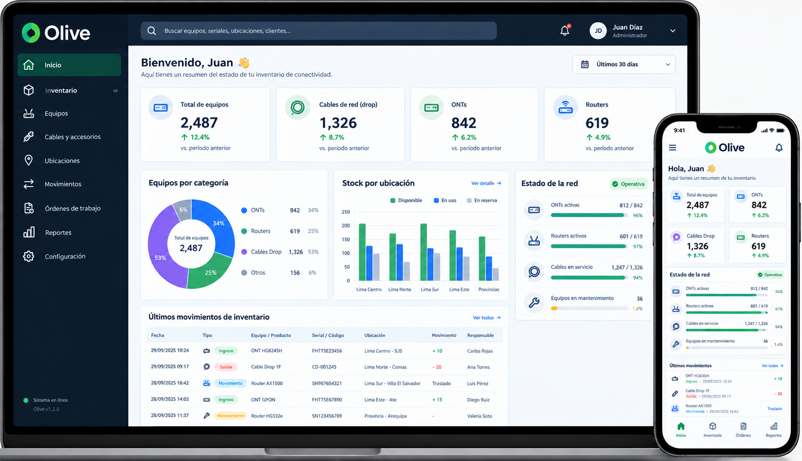Toggle the En uso legend item
This screenshot has width=802, height=461.
click(445, 200)
